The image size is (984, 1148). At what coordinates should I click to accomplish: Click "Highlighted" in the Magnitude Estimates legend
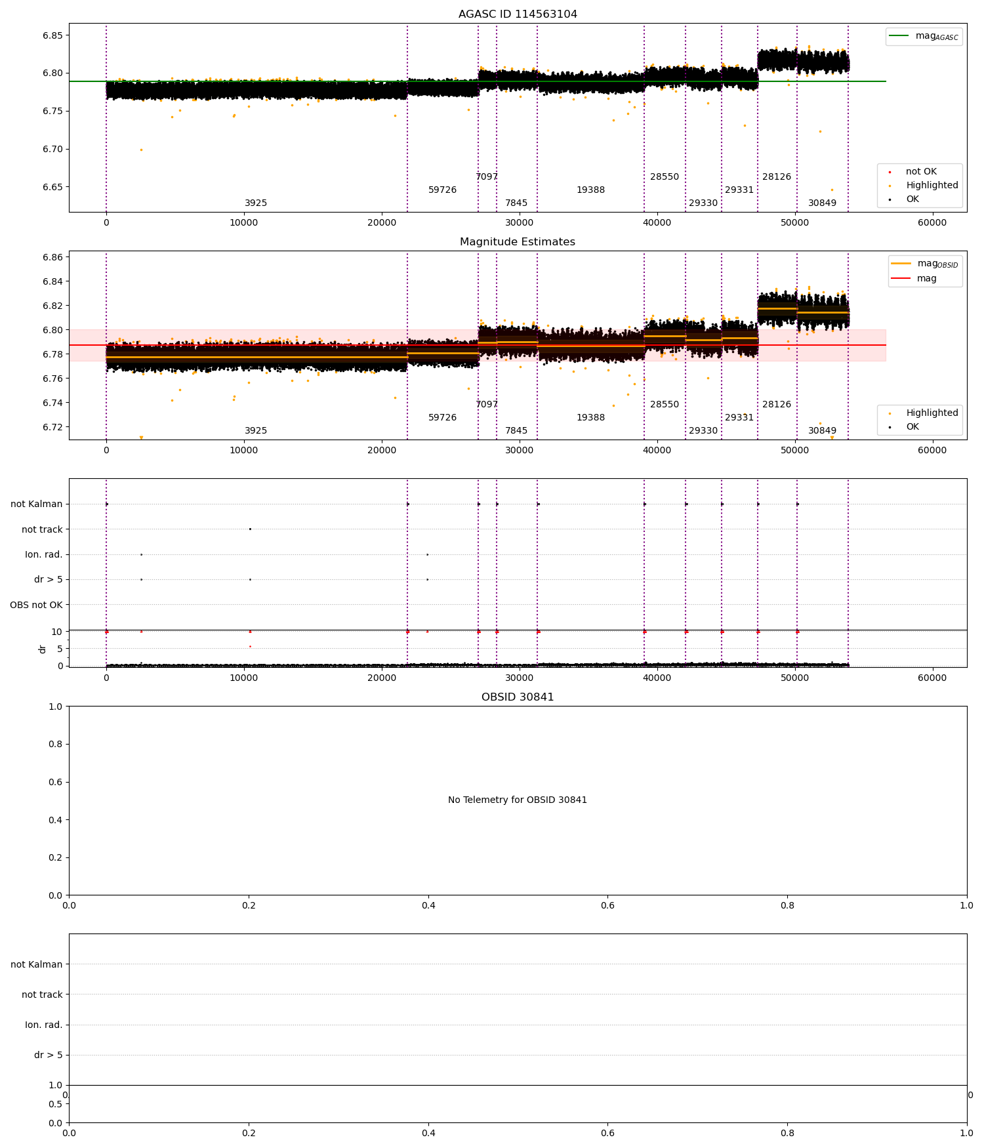tap(924, 413)
